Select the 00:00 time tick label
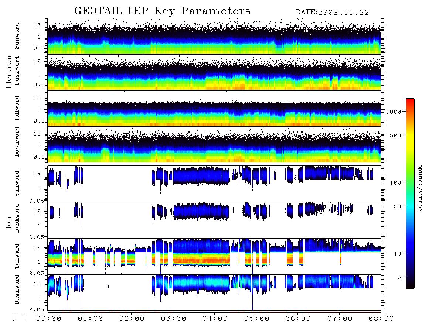This screenshot has width=422, height=325. point(49,319)
